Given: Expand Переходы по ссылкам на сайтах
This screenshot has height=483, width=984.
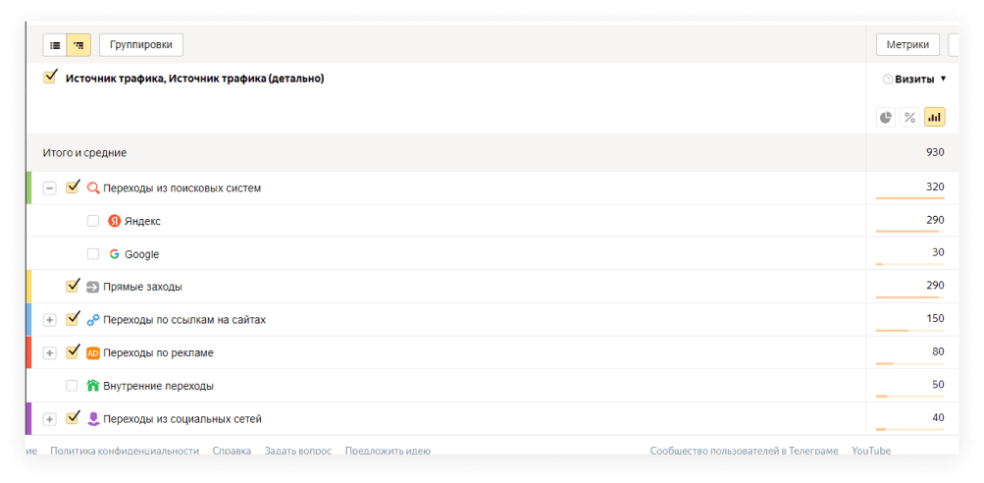Looking at the screenshot, I should click(x=50, y=320).
